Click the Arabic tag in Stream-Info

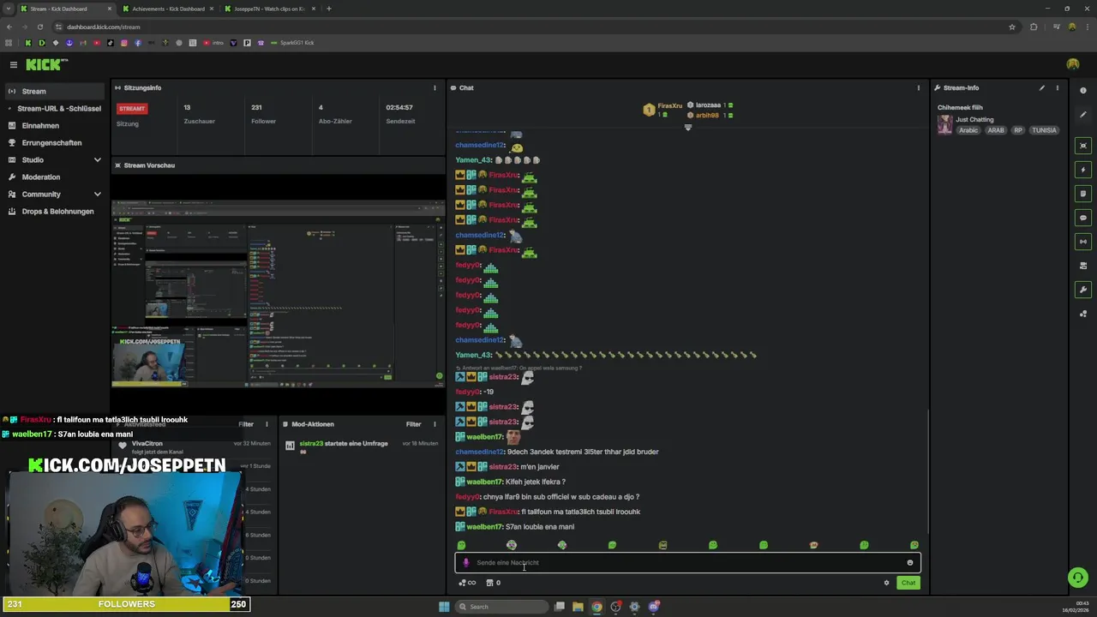click(968, 130)
